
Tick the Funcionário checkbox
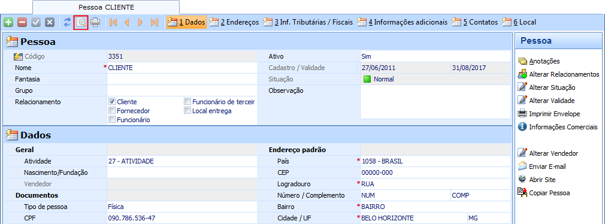(112, 120)
